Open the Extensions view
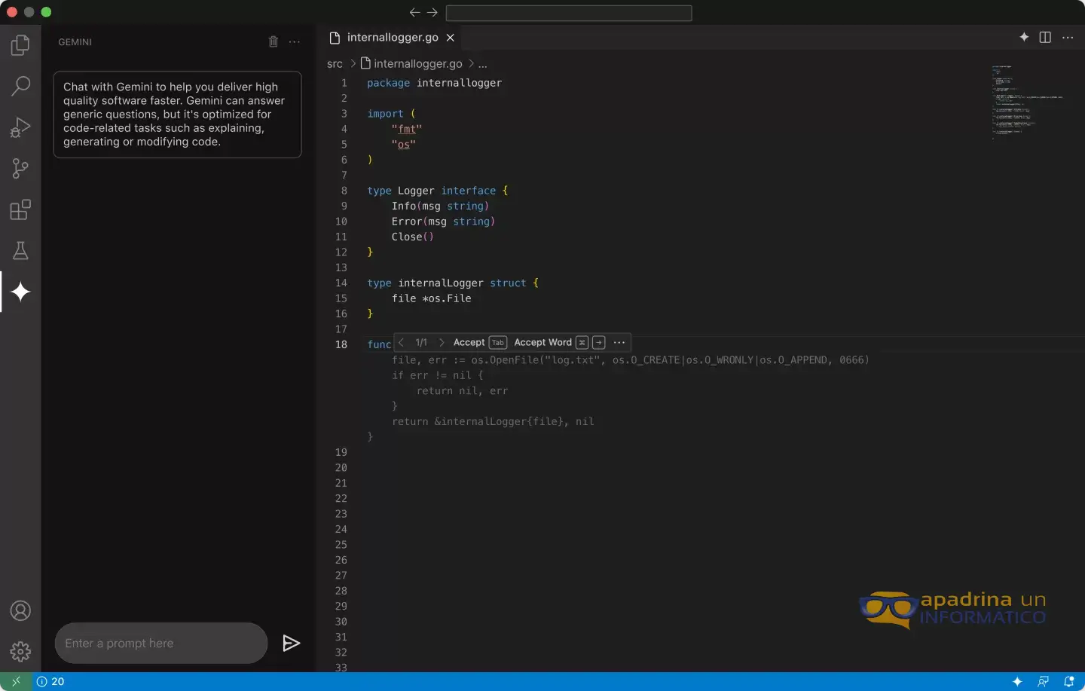Screen dimensions: 1085x691 (20, 209)
